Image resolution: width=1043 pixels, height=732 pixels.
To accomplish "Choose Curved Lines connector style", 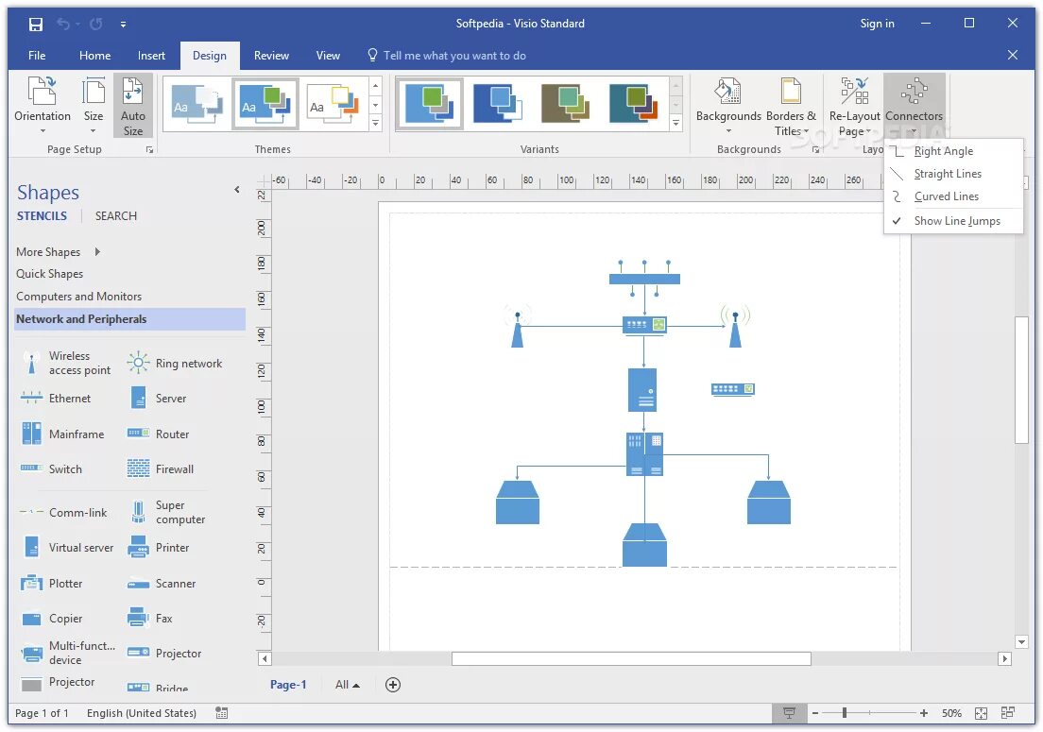I will [953, 196].
